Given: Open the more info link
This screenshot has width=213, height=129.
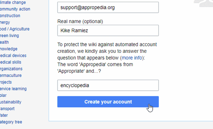Looking at the screenshot, I should (132, 58).
